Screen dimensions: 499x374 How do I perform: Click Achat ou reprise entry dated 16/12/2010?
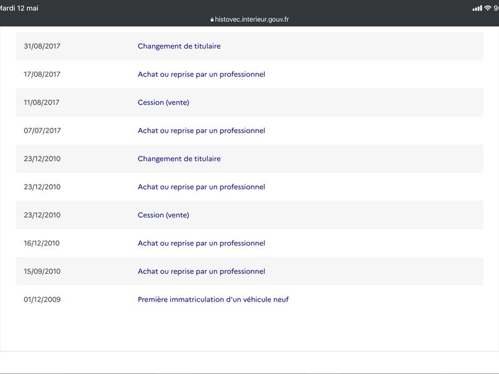[x=201, y=243]
